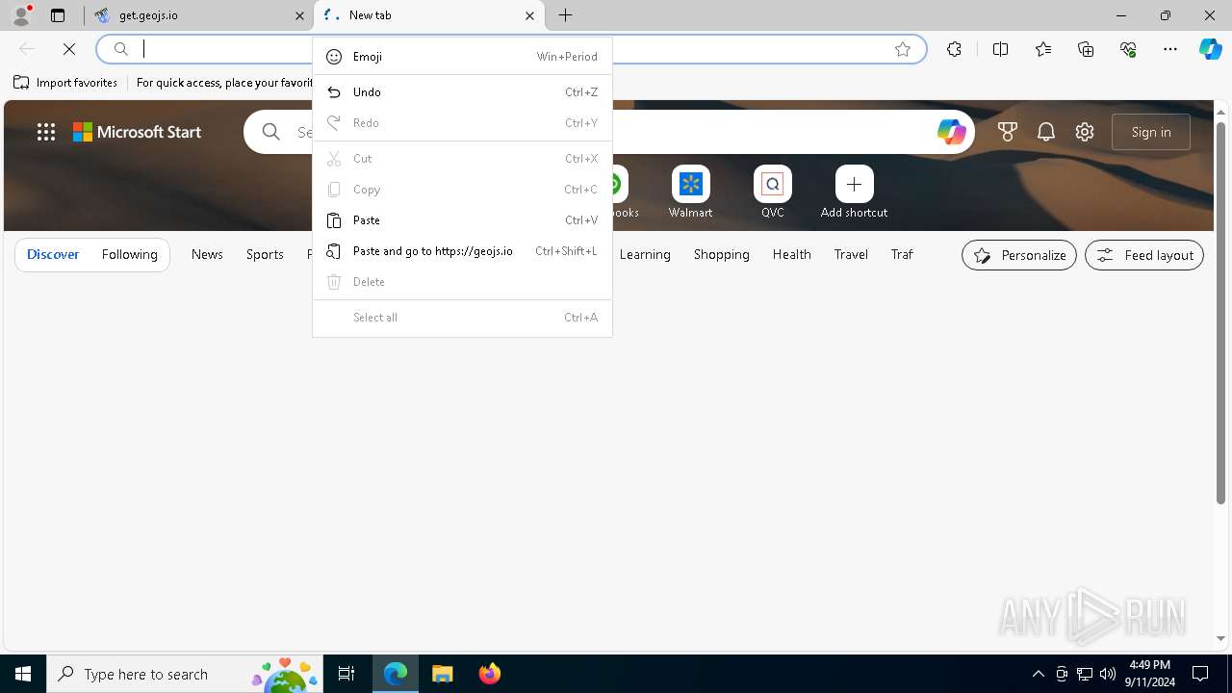Select the New tab tab
This screenshot has width=1232, height=693.
pyautogui.click(x=428, y=15)
